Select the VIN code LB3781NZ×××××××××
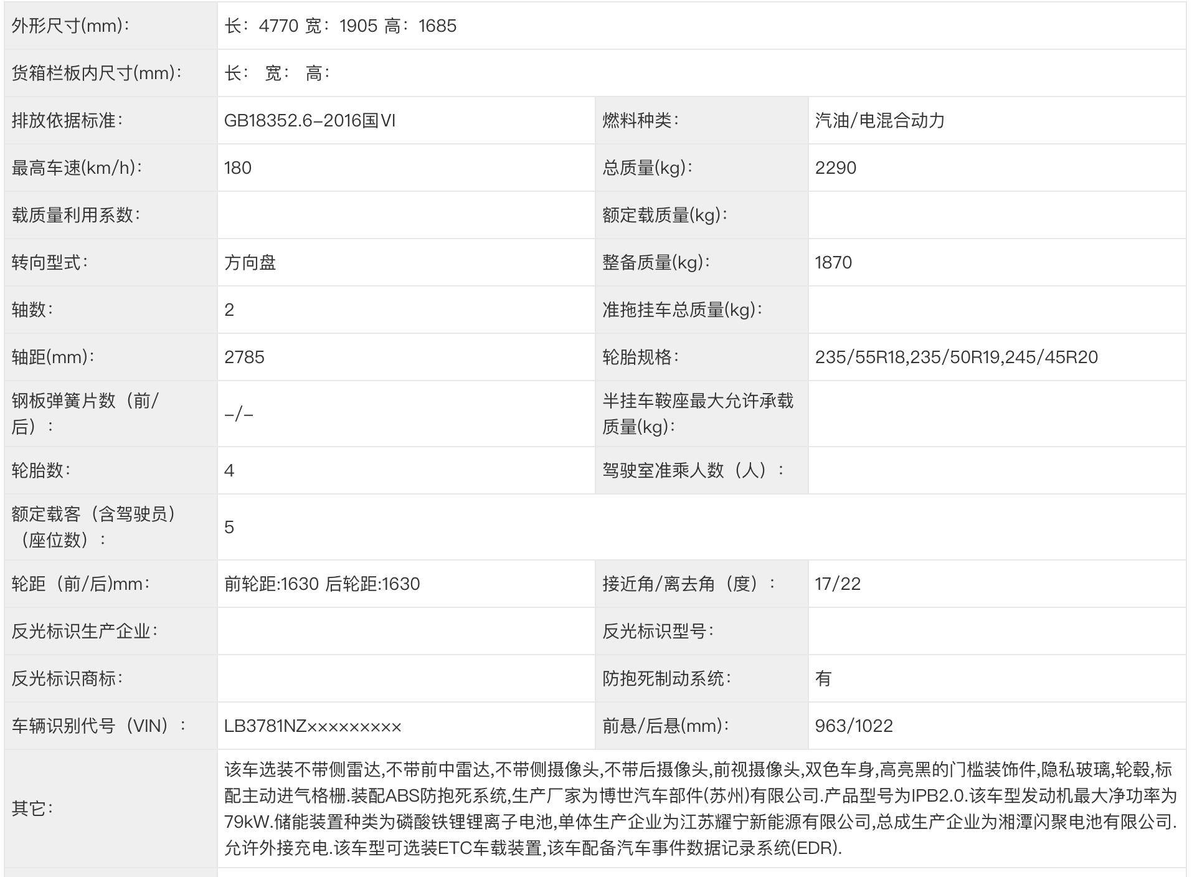 pyautogui.click(x=313, y=726)
